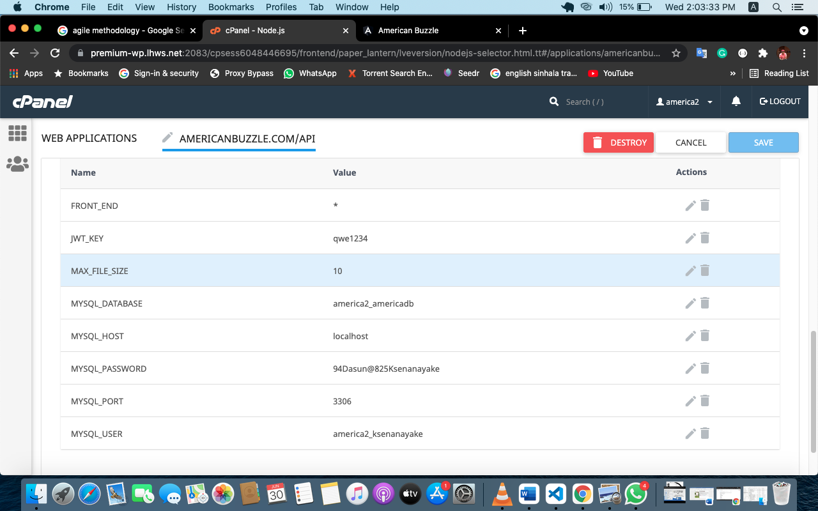Image resolution: width=818 pixels, height=511 pixels.
Task: Edit the FRONT_END variable with pencil icon
Action: (690, 206)
